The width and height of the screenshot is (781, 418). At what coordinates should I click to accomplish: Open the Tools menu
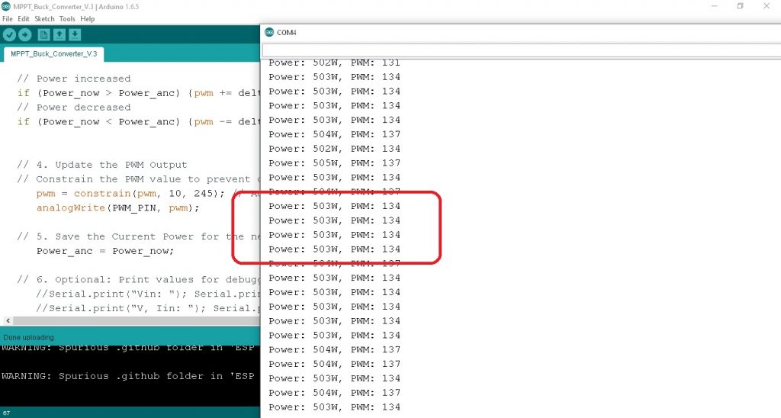point(67,18)
